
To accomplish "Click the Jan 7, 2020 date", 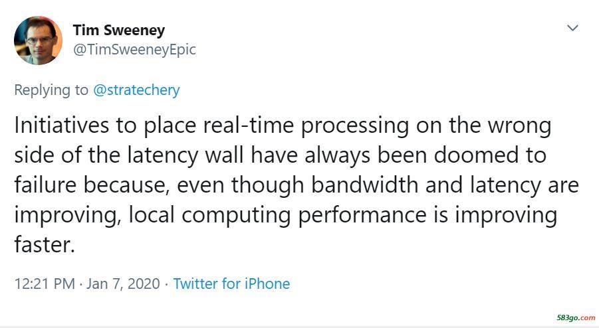I will pyautogui.click(x=123, y=284).
